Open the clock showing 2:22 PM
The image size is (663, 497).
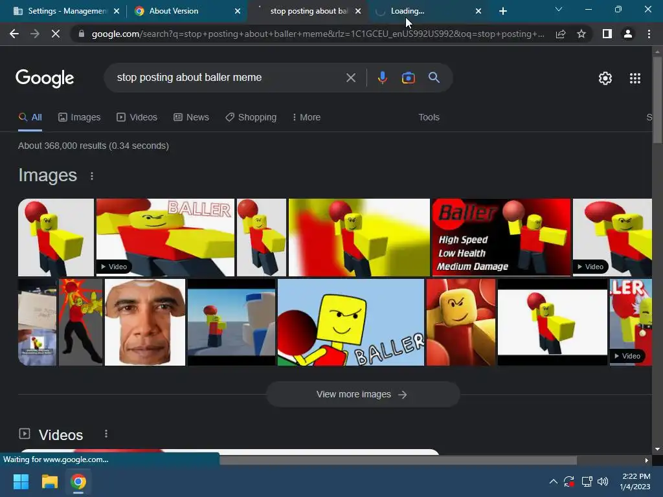point(635,481)
